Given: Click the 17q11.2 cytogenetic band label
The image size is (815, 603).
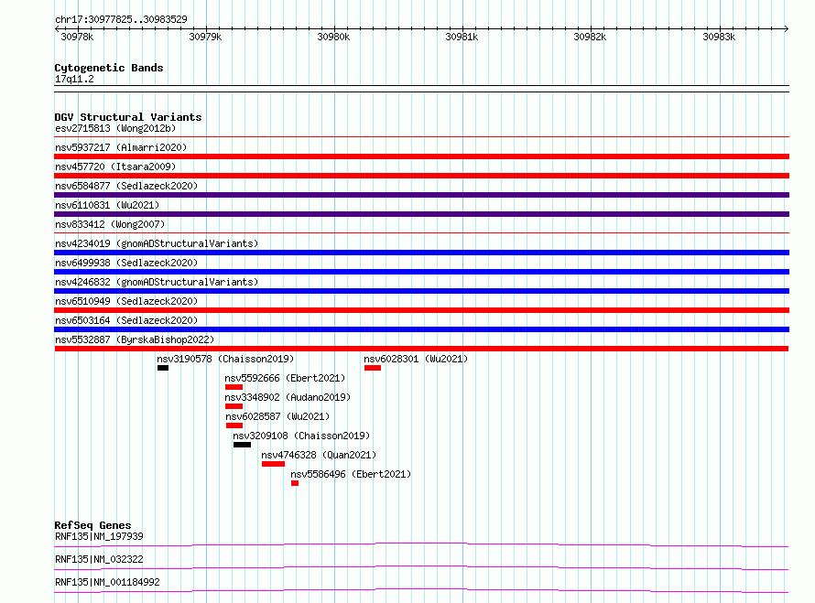Looking at the screenshot, I should tap(74, 79).
